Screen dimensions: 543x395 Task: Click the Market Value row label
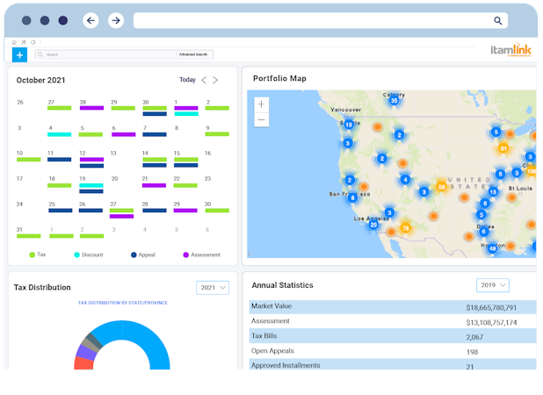[271, 306]
